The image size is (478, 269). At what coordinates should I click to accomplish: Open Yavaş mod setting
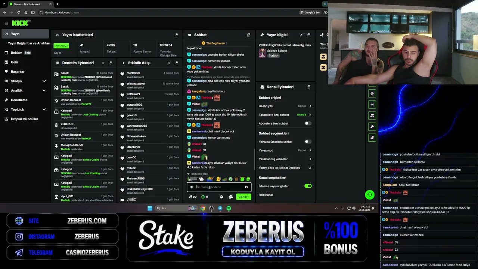coord(285,150)
